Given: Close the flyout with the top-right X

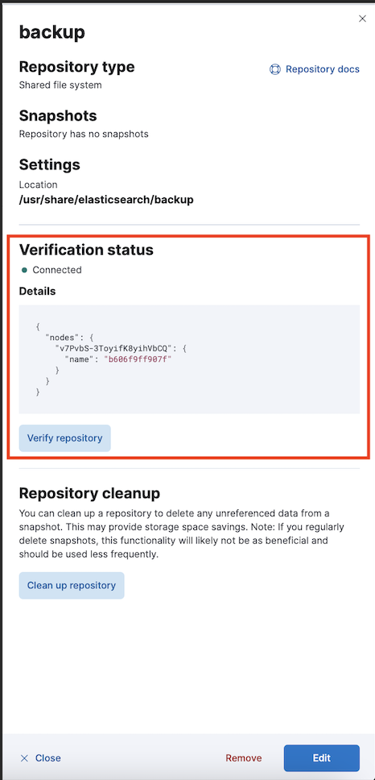Looking at the screenshot, I should click(x=362, y=19).
